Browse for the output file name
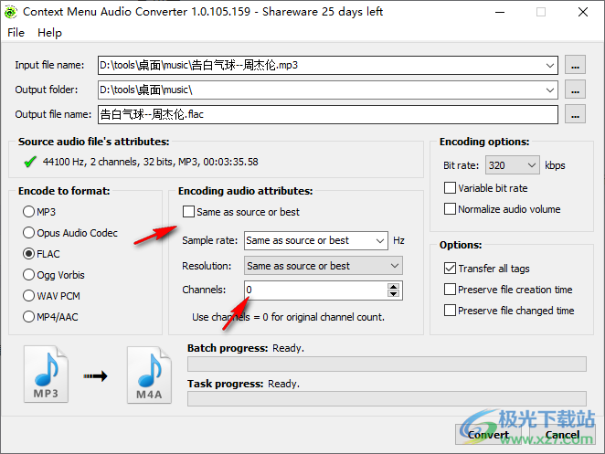 point(575,114)
